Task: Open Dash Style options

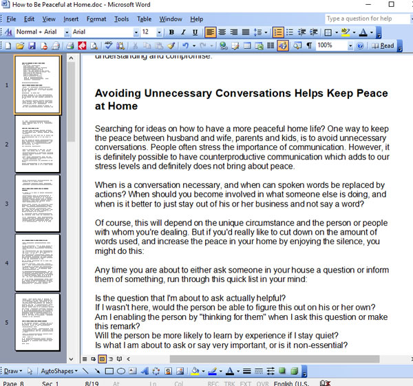Action: pyautogui.click(x=259, y=372)
